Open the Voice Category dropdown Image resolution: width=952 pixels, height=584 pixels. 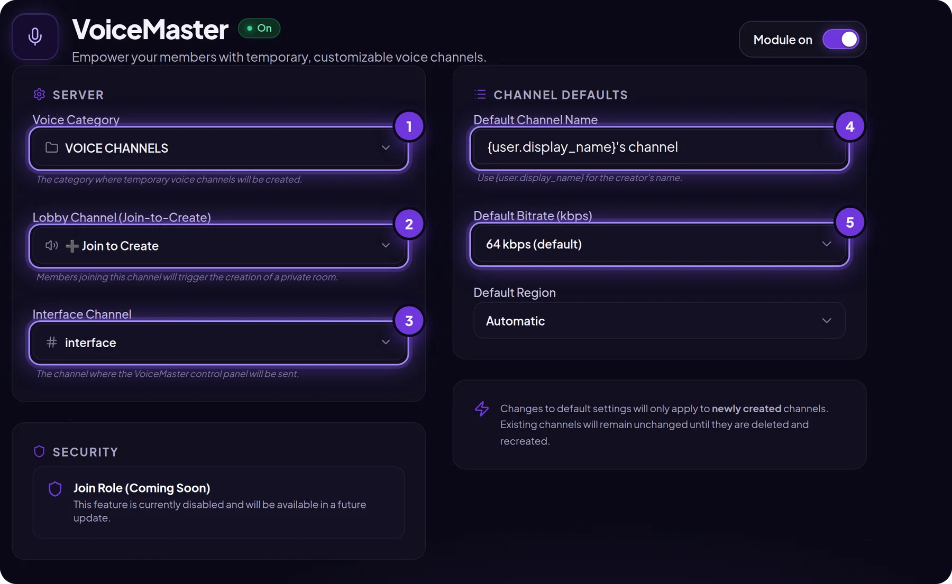click(x=218, y=148)
